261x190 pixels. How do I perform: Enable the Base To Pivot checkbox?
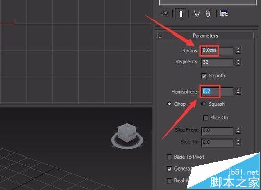tap(169, 157)
